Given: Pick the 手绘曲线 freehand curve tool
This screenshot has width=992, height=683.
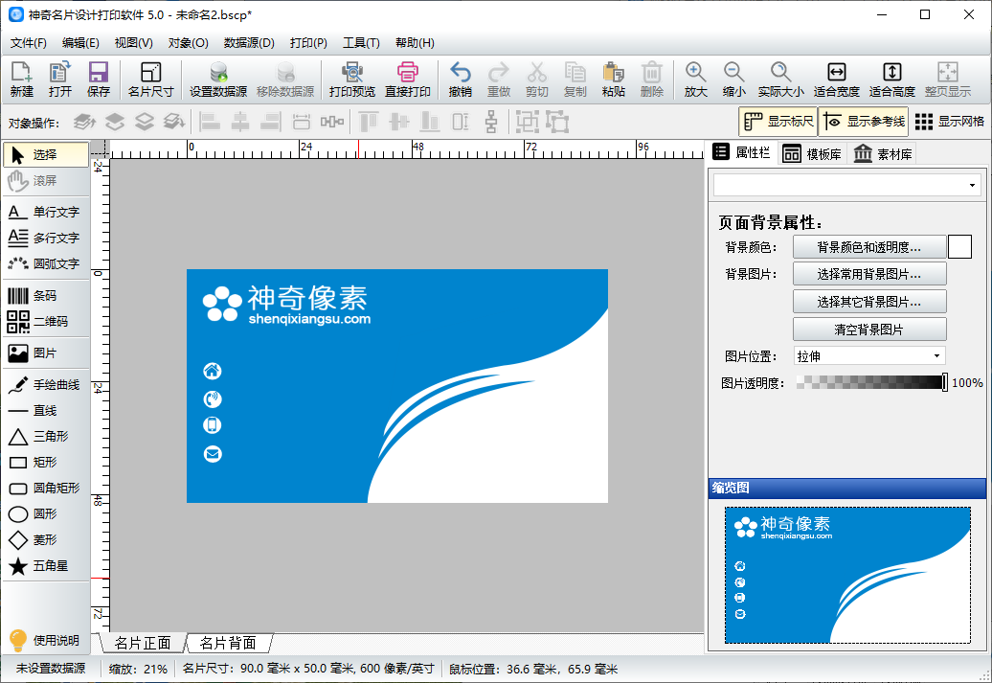Looking at the screenshot, I should 45,385.
